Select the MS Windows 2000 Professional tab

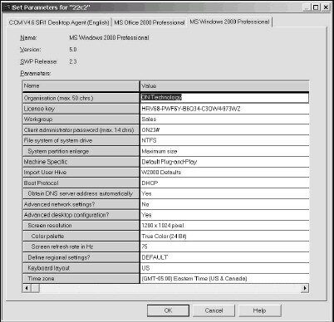tap(229, 22)
